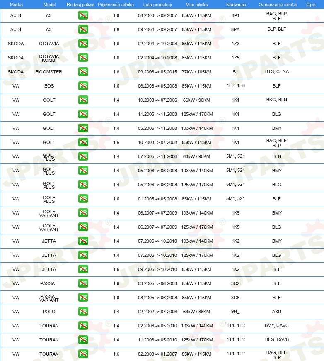Click the 08.2003 -> 09.2007 production dates

[157, 15]
